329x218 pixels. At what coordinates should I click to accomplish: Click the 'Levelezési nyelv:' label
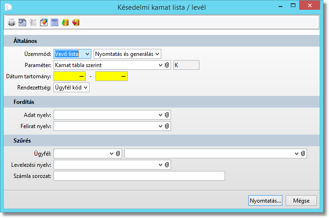click(x=31, y=165)
